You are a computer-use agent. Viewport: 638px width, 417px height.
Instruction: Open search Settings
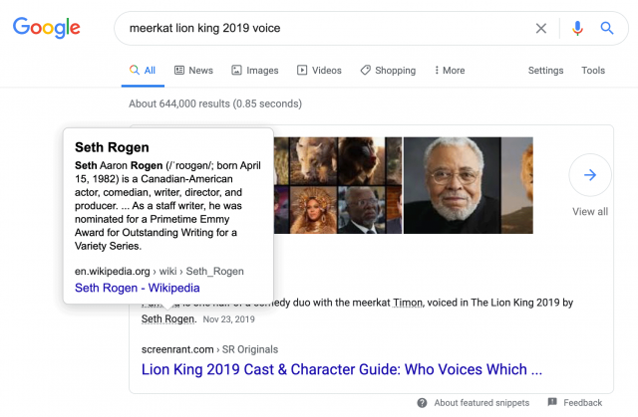545,71
